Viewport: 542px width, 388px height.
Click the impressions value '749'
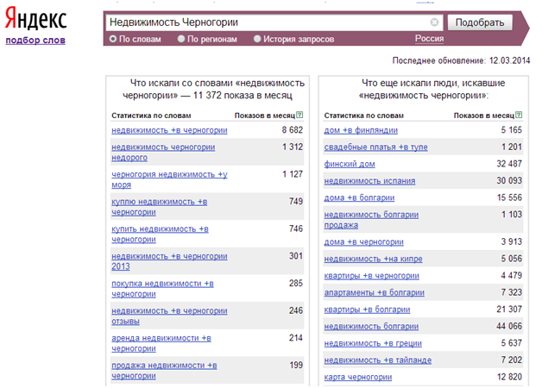[x=296, y=202]
